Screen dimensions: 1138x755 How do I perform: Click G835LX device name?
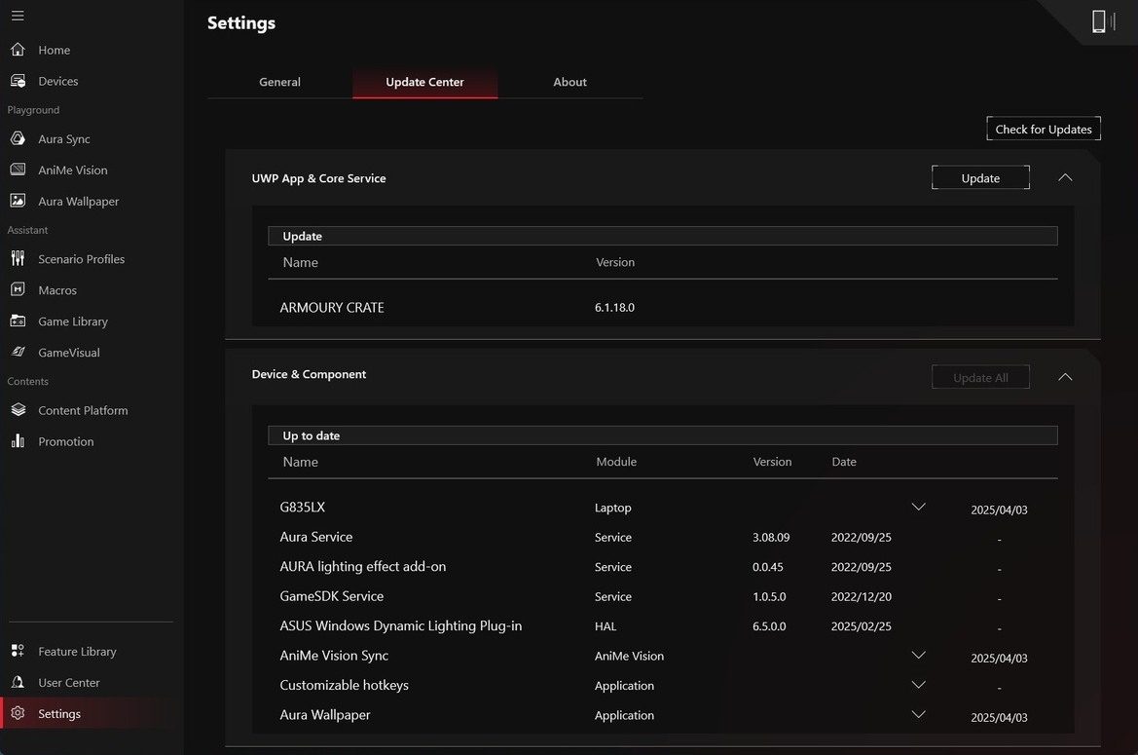tap(302, 507)
